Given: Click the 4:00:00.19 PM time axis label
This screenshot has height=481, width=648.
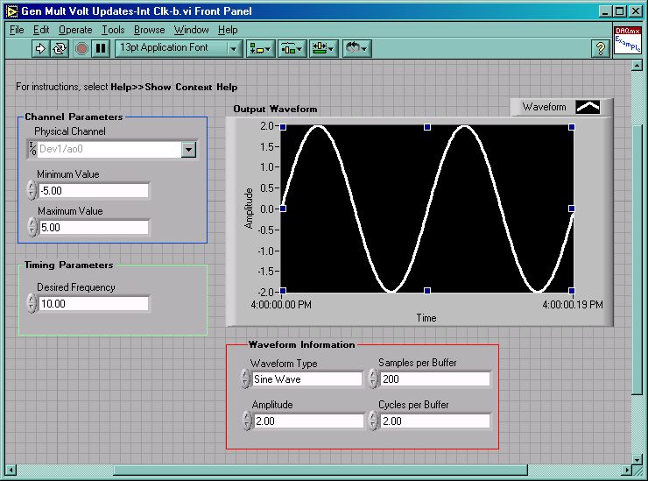Looking at the screenshot, I should 573,305.
